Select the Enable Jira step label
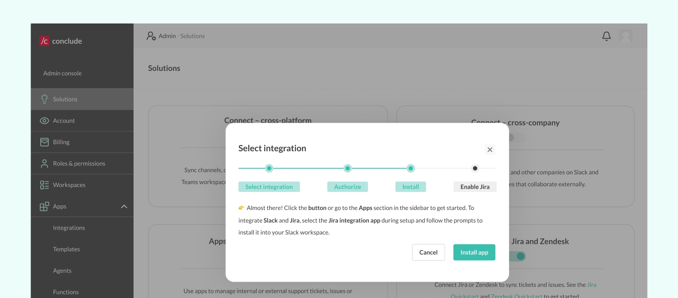This screenshot has height=298, width=678. (x=475, y=187)
